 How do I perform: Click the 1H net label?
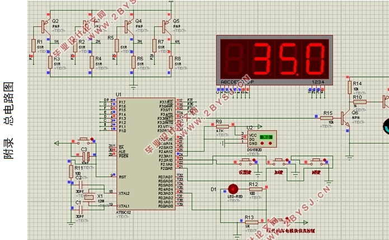(x=57, y=41)
